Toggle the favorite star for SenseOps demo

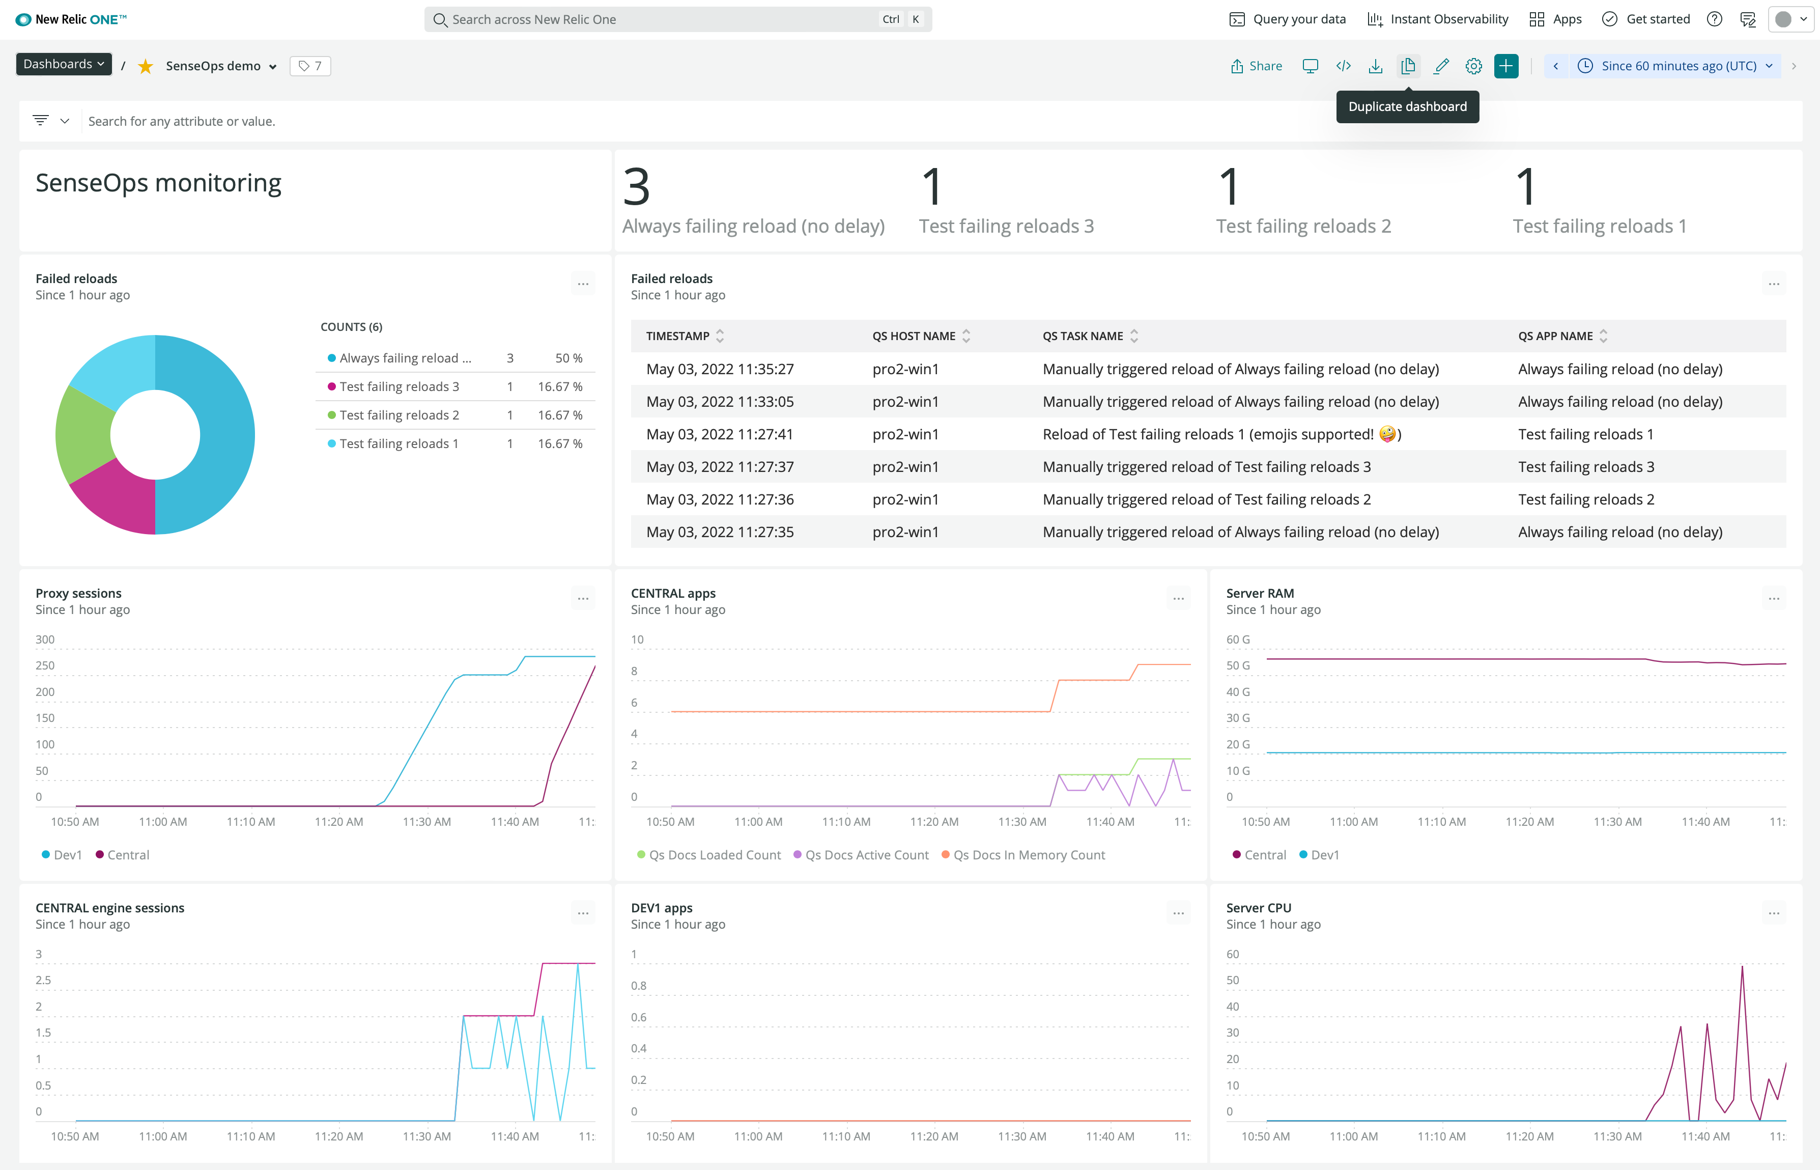[146, 66]
